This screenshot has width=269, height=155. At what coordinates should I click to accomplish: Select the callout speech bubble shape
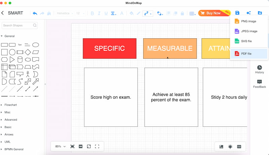click(20, 74)
